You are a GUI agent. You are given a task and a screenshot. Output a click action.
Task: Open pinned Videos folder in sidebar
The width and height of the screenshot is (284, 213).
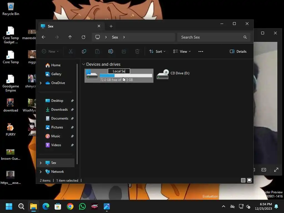[56, 145]
